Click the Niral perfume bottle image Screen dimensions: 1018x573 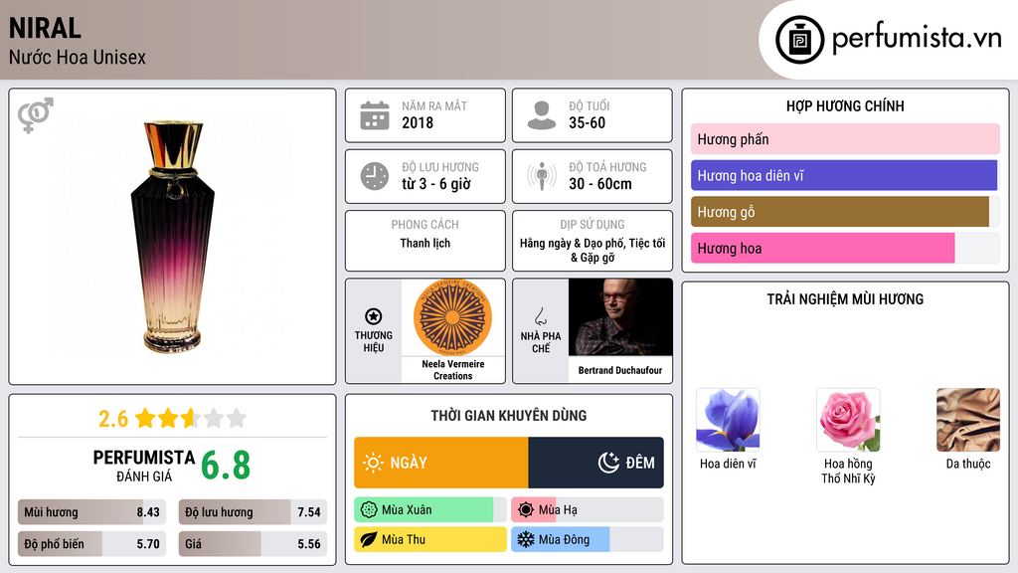tap(172, 237)
